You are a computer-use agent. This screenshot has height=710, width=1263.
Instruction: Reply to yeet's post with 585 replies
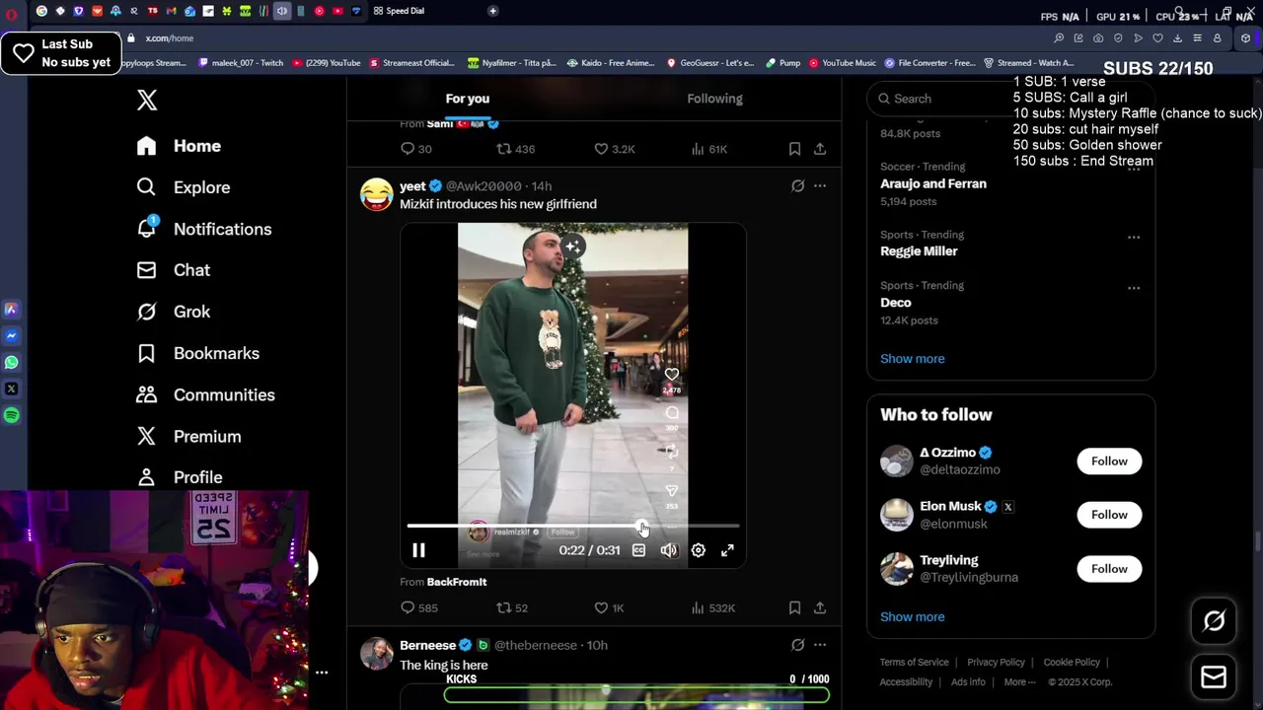(418, 608)
